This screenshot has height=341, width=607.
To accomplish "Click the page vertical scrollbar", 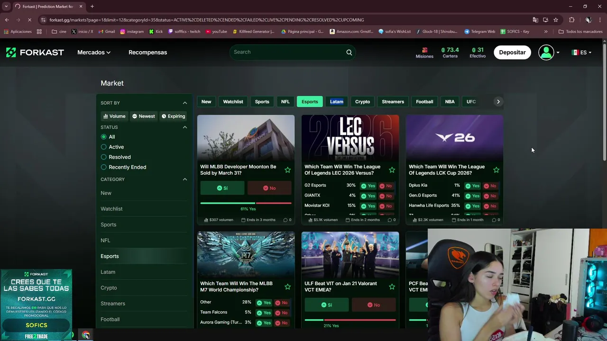I will 604,102.
